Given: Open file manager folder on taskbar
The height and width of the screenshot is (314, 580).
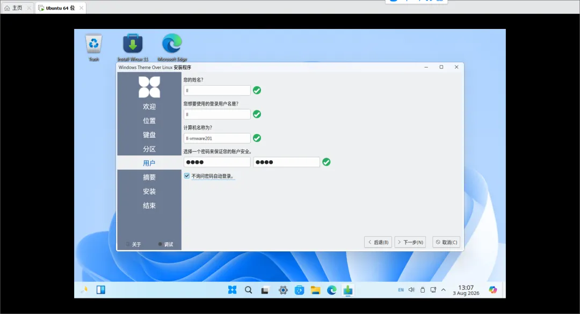Looking at the screenshot, I should point(316,290).
